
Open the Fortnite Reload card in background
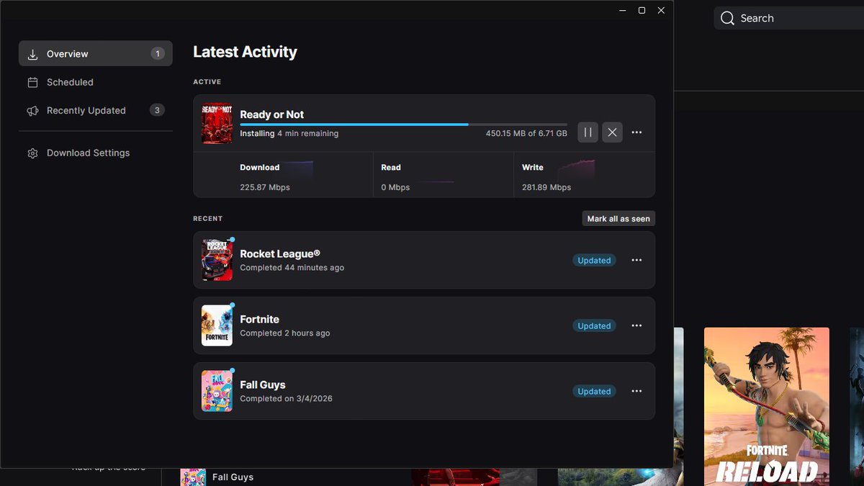click(766, 407)
